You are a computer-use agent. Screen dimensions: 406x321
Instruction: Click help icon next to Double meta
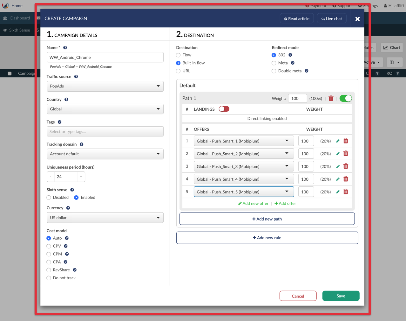(307, 71)
